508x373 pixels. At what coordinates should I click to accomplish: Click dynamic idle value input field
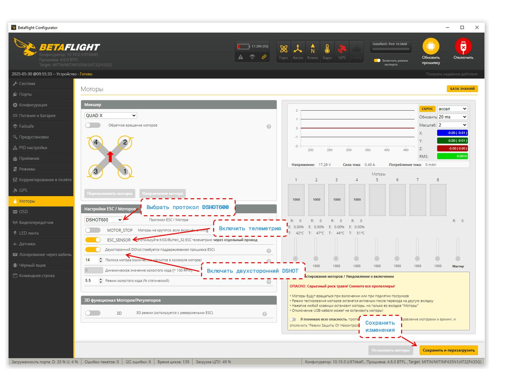tap(94, 270)
